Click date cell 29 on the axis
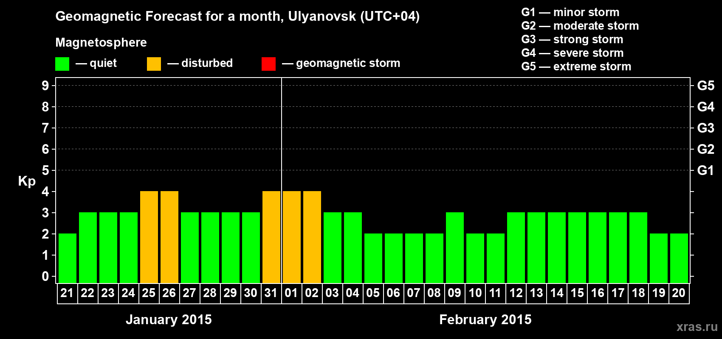This screenshot has height=339, width=722. point(231,293)
